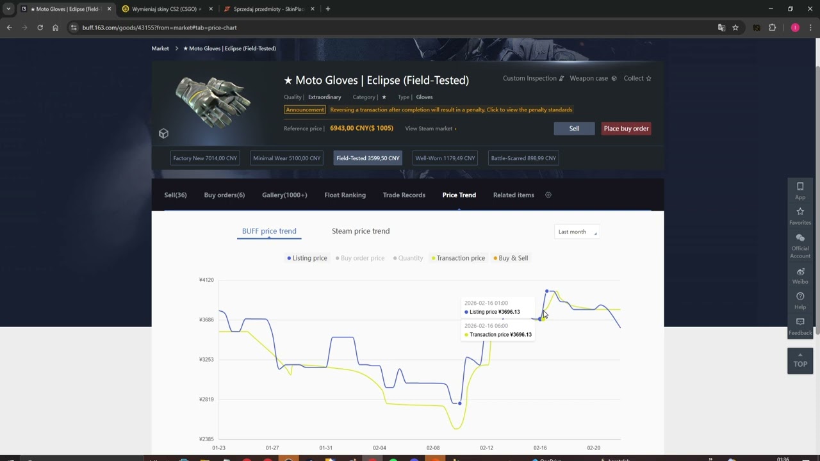Close the Moto Gloves browser tab

point(109,9)
